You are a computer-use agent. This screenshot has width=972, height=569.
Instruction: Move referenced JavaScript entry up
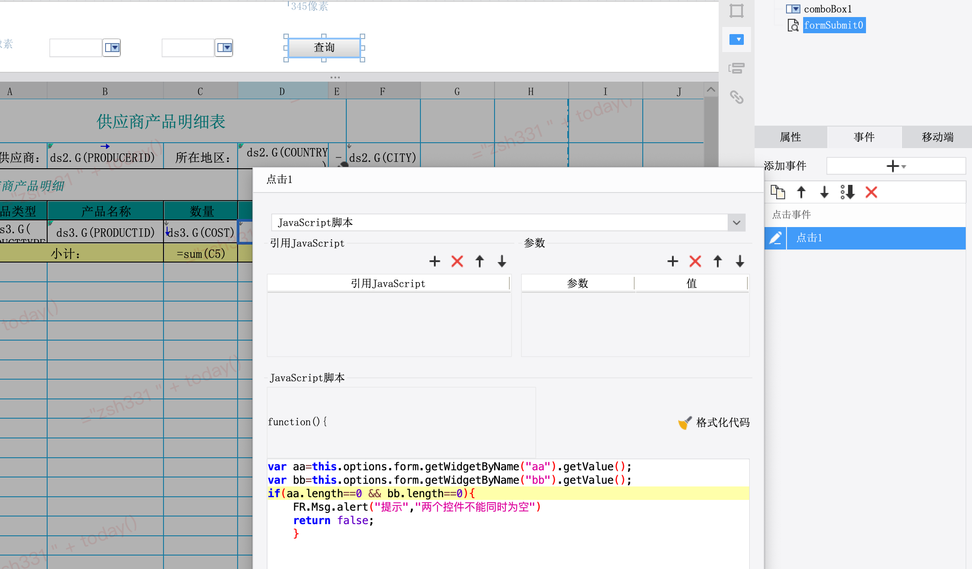(480, 261)
